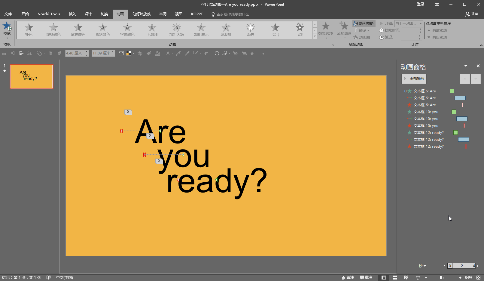Select the 消失 exit animation

click(251, 30)
